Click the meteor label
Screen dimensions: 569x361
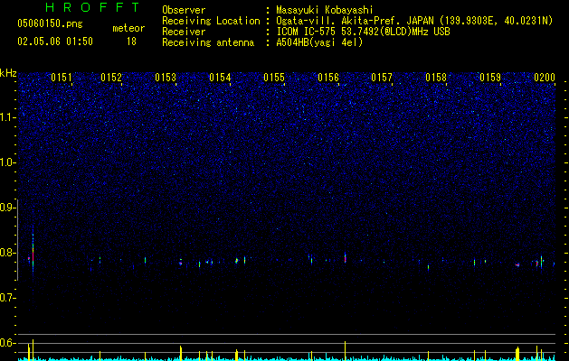click(128, 28)
